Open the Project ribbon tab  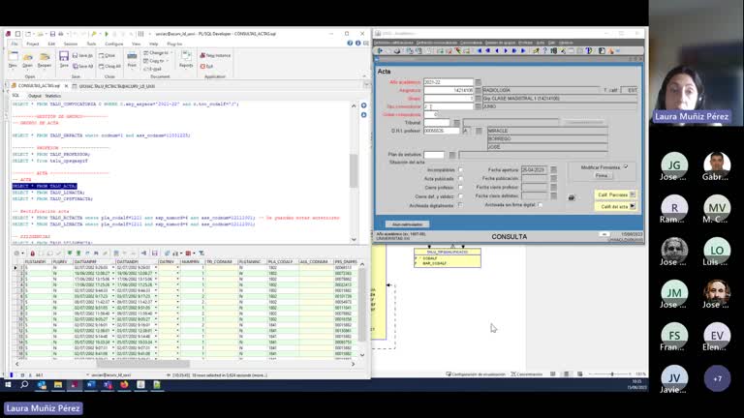(33, 44)
